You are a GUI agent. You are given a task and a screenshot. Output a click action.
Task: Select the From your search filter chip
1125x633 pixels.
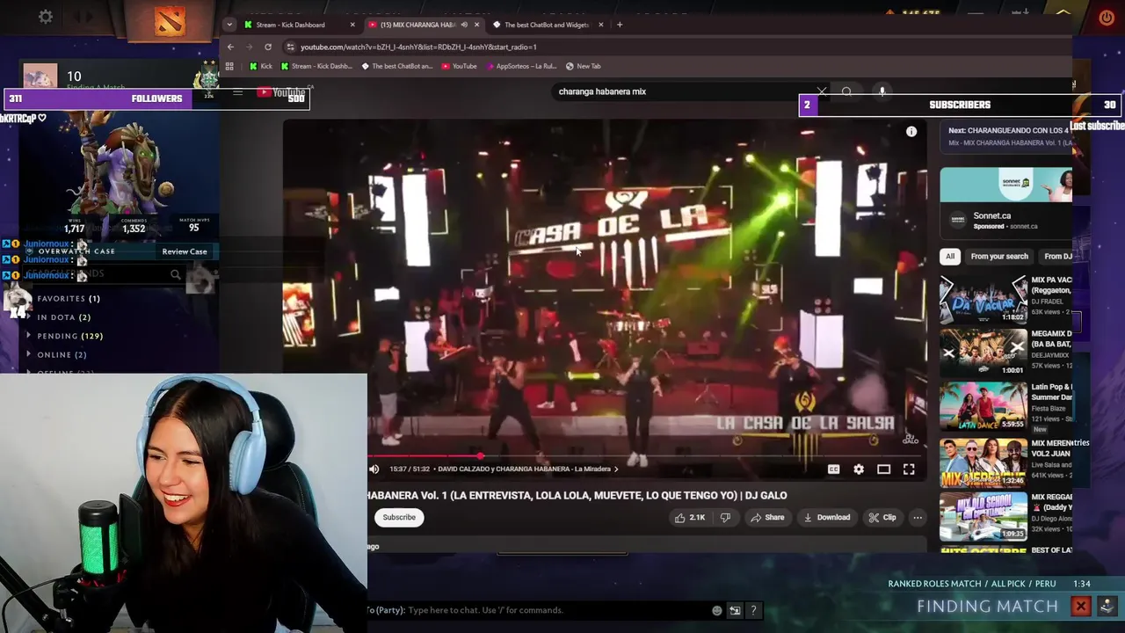coord(999,257)
